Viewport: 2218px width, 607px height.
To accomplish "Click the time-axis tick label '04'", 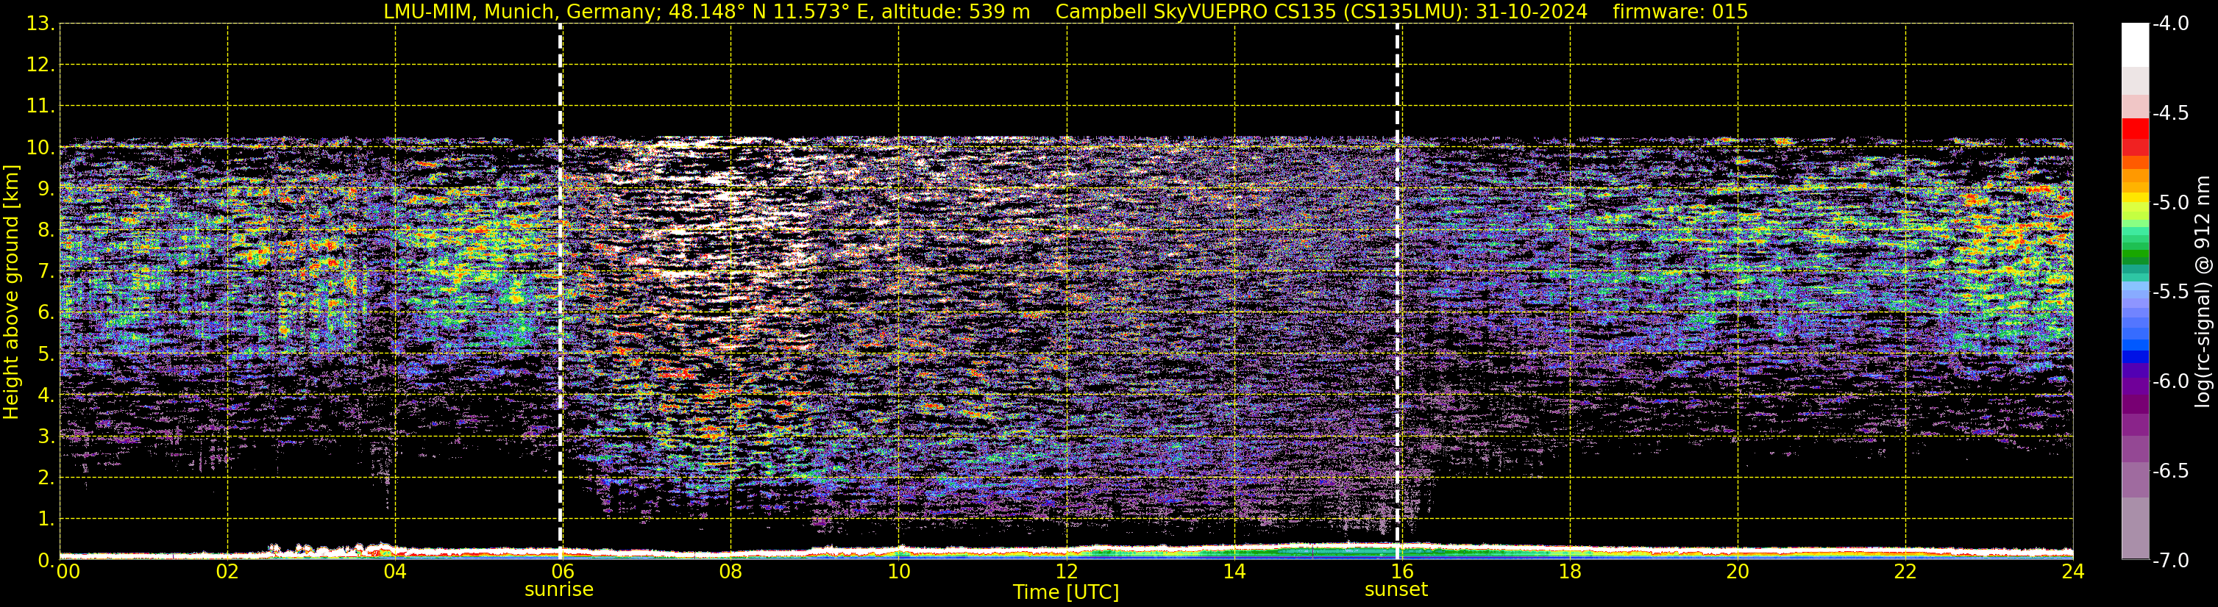I will coord(395,572).
